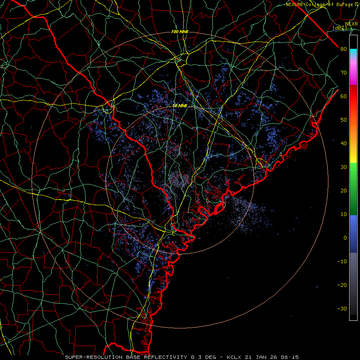360x360 pixels.
Task: Click the blue band of the reflectivity color bar
Action: tap(353, 234)
